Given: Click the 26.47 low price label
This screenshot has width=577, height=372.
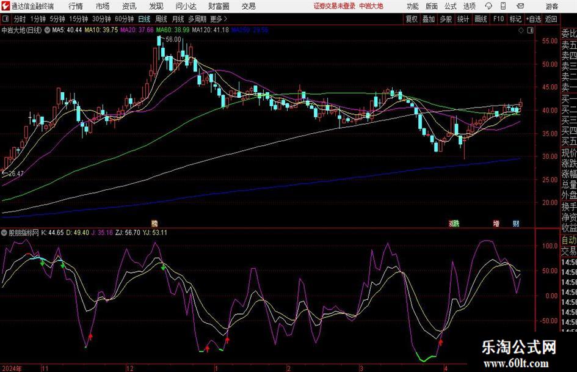Looking at the screenshot, I should (x=16, y=173).
